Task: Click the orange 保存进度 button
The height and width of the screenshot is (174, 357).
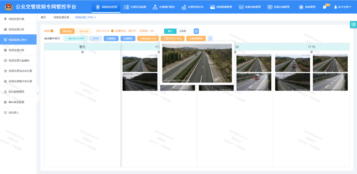Action: 67,31
